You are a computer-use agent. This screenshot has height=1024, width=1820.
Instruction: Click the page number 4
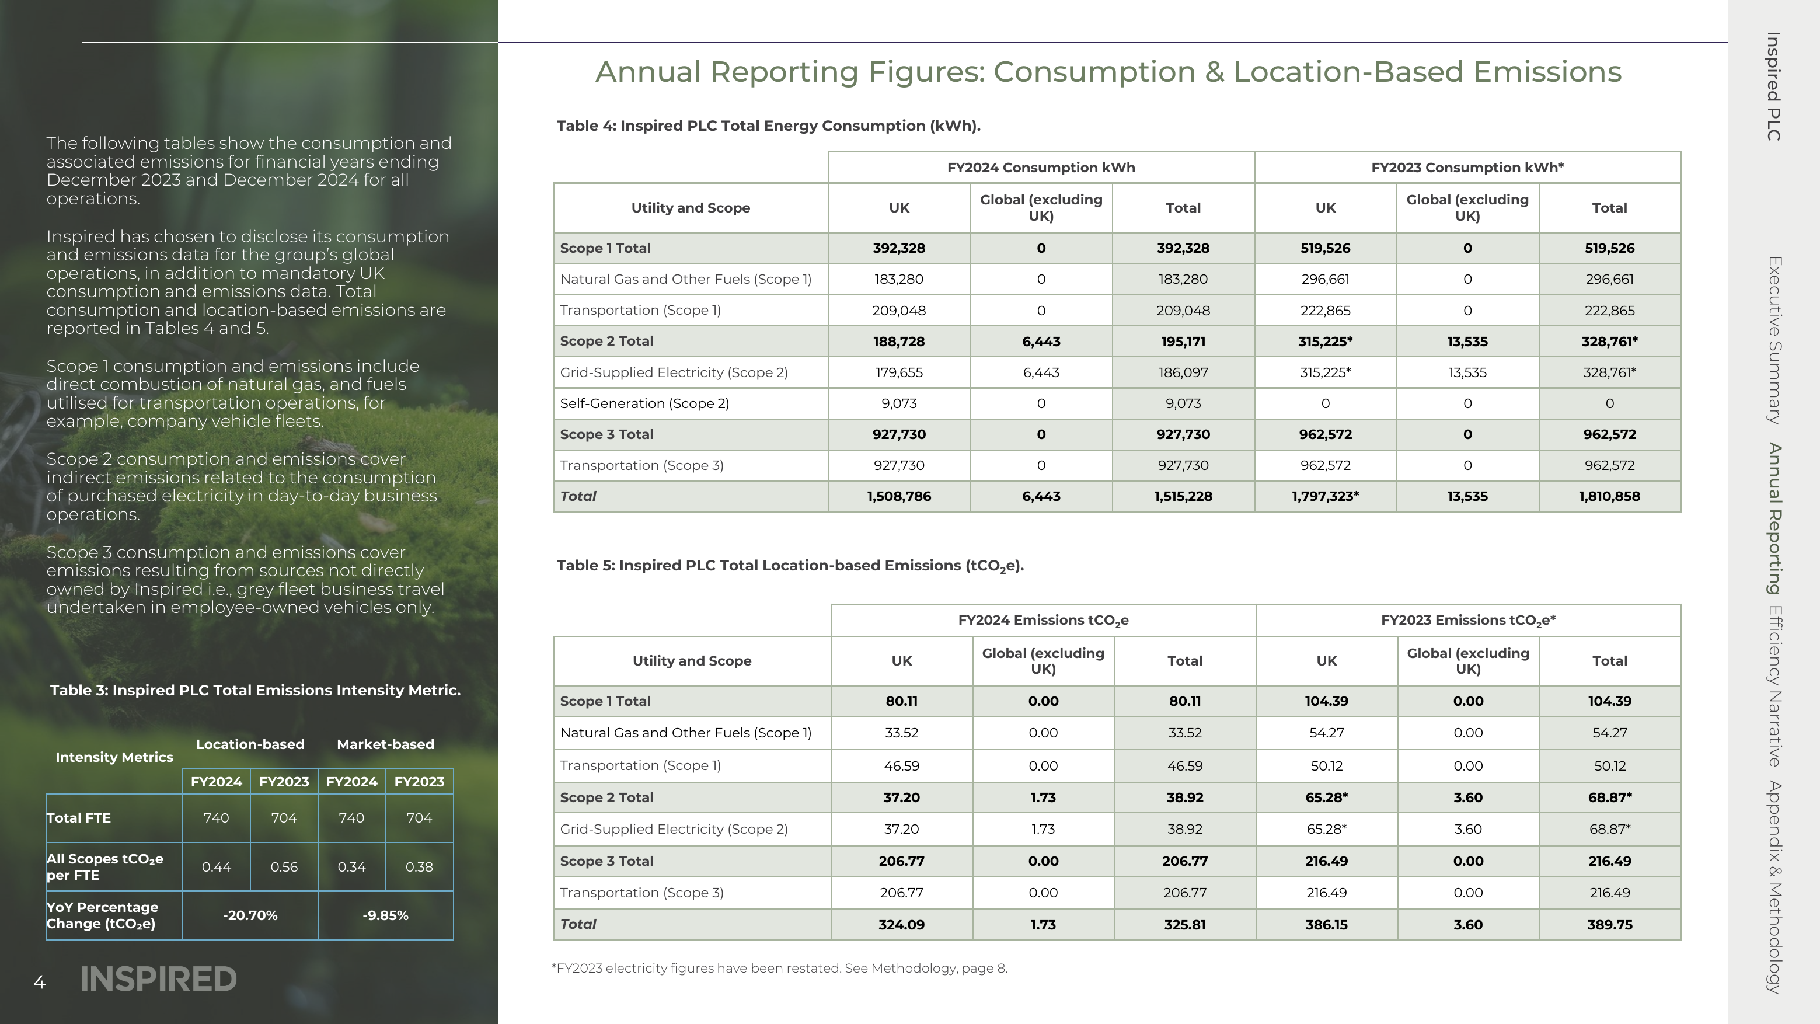coord(40,983)
